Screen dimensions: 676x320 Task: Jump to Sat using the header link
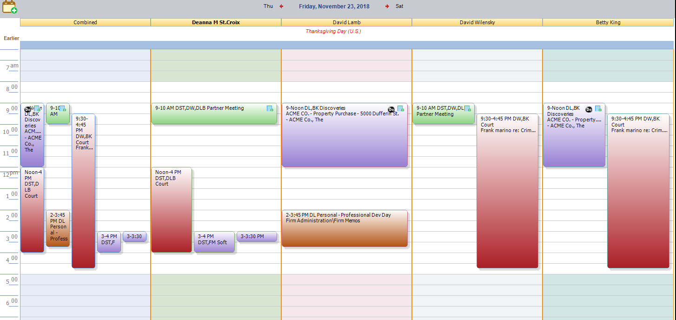tap(399, 7)
